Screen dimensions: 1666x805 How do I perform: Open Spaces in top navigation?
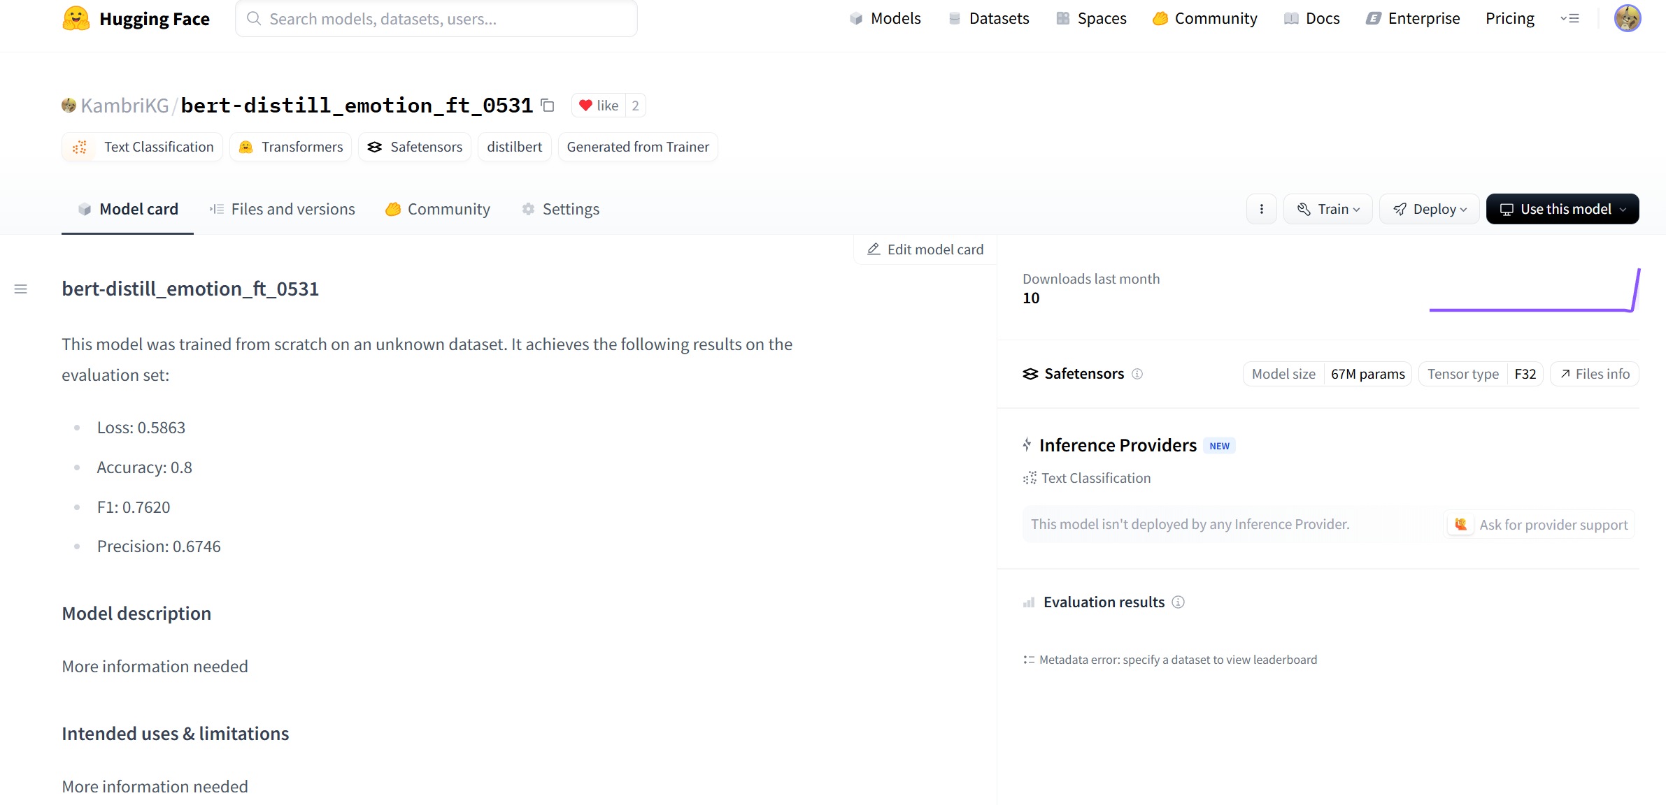pos(1091,19)
